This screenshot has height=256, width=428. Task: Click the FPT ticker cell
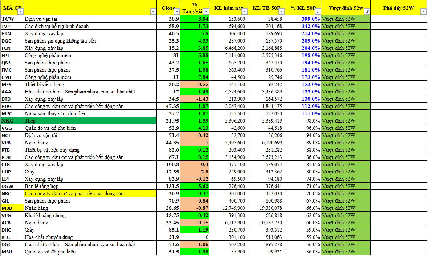[x=12, y=55]
